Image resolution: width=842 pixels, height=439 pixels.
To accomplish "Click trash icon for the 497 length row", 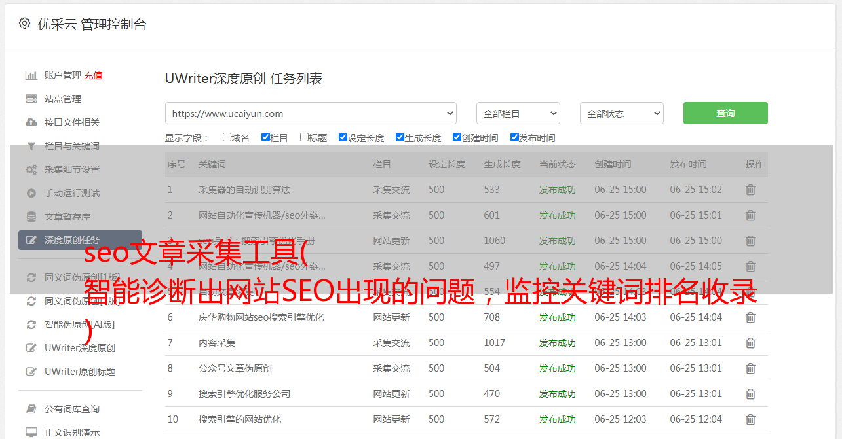I will (750, 266).
